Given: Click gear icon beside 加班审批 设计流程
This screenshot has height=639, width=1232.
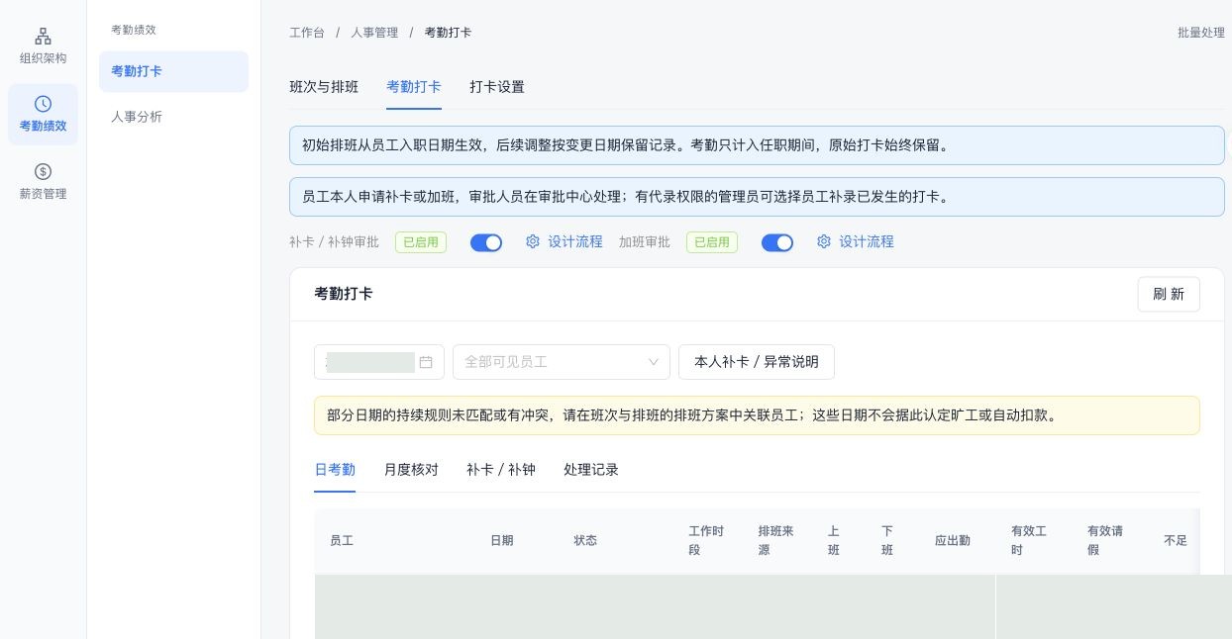Looking at the screenshot, I should click(x=824, y=241).
